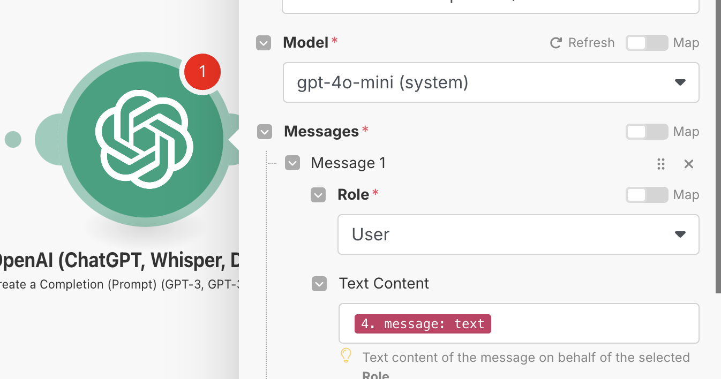Click the module input connector dot on the left

coord(13,140)
